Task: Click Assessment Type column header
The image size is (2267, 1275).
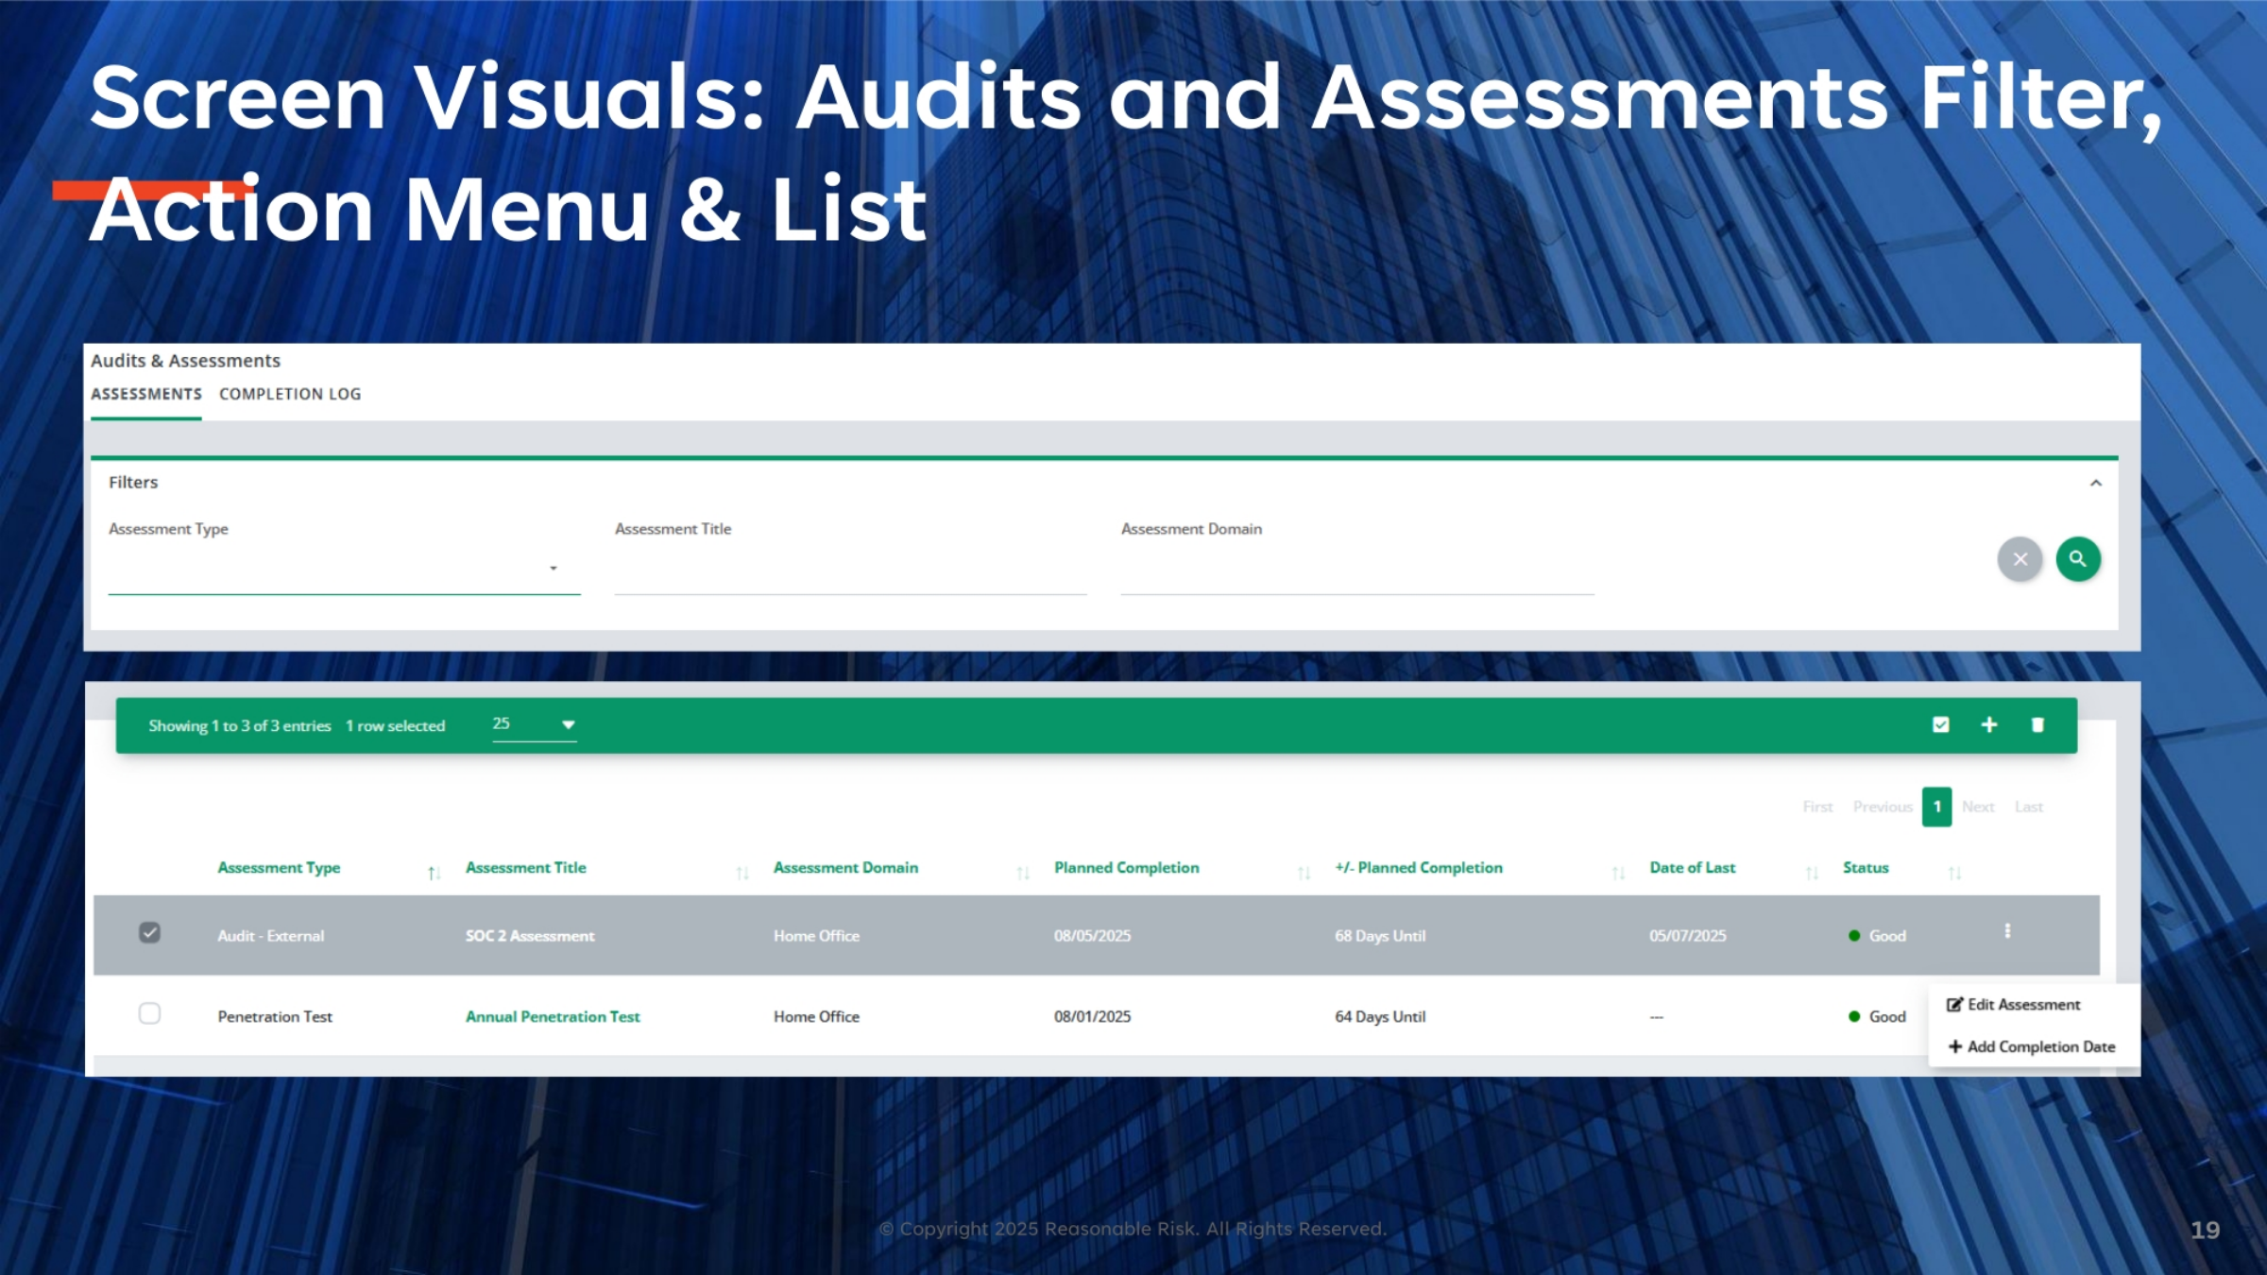Action: 279,868
